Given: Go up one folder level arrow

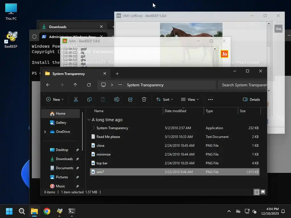Looking at the screenshot, I should coord(75,85).
